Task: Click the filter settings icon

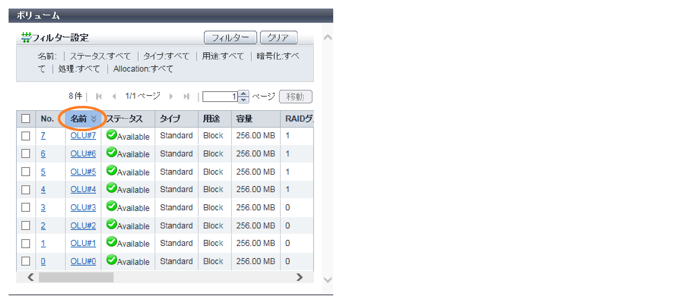Action: (26, 37)
